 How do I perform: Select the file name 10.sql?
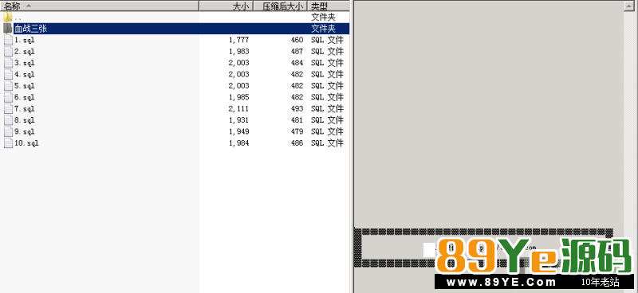tap(26, 143)
